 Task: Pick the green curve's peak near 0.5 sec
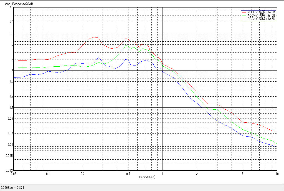point(126,45)
